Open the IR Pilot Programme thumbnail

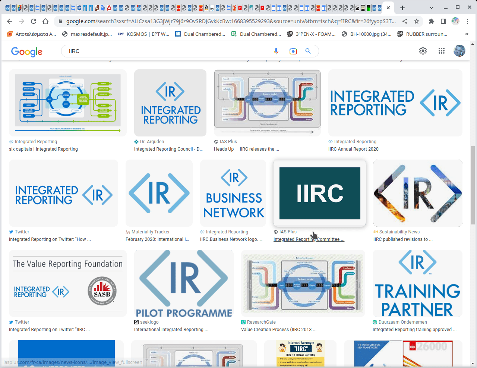184,283
